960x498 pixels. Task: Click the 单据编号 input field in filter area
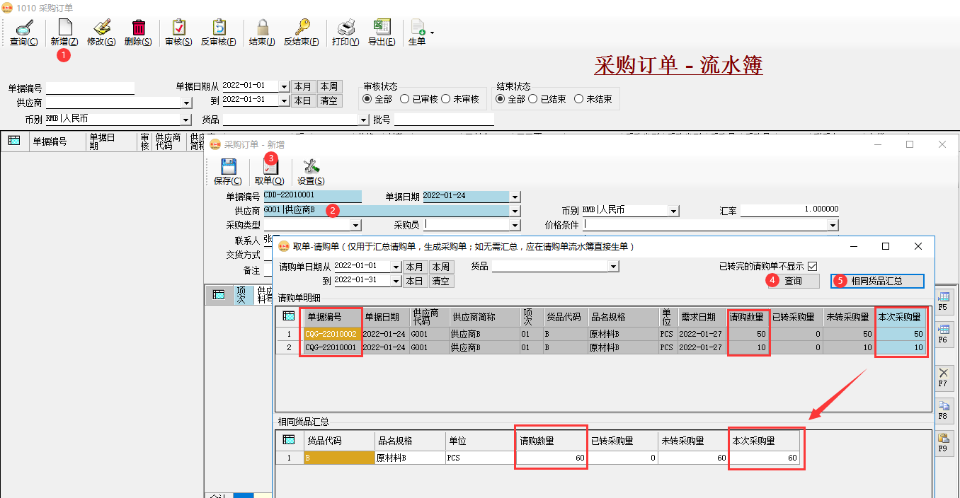click(90, 88)
